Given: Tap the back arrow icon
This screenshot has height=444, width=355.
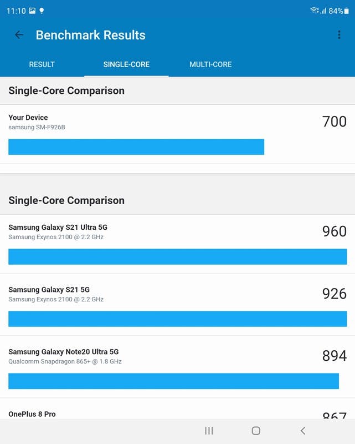Looking at the screenshot, I should point(19,35).
